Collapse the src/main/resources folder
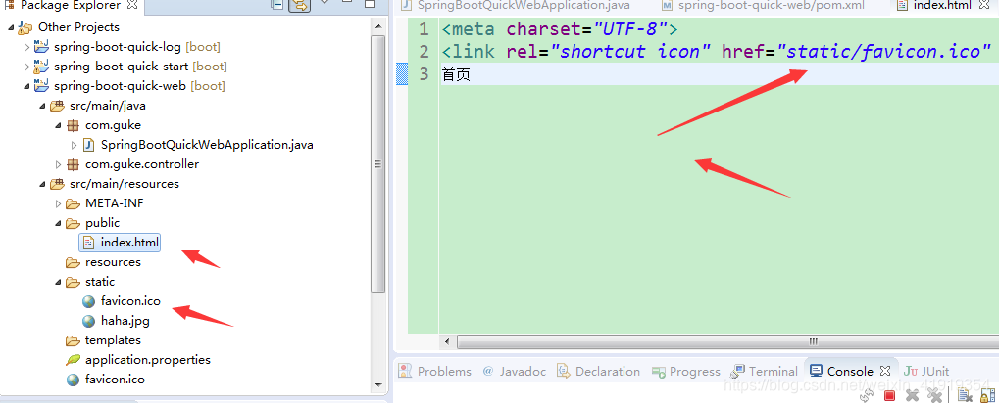Image resolution: width=999 pixels, height=403 pixels. 42,184
